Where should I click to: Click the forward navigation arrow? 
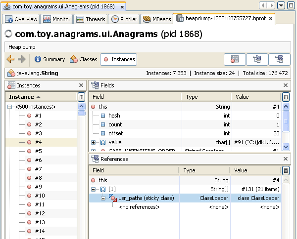22,59
